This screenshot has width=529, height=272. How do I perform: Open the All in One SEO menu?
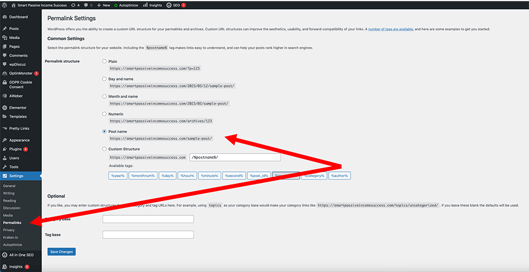[x=21, y=255]
